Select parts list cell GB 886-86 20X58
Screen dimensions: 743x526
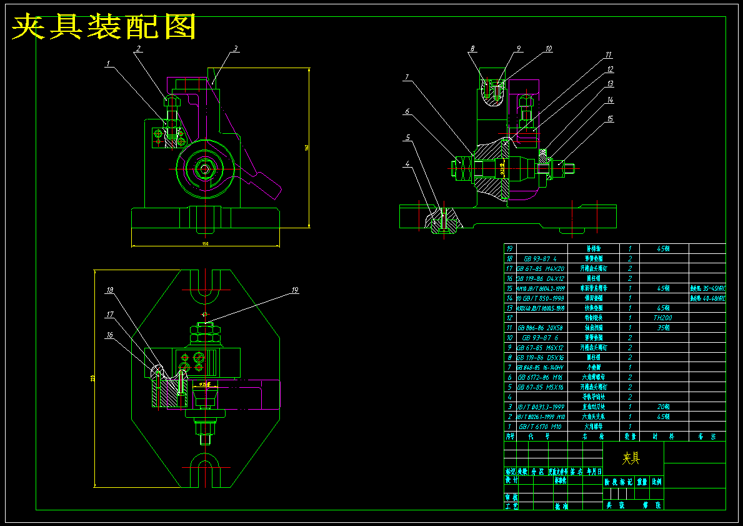542,328
